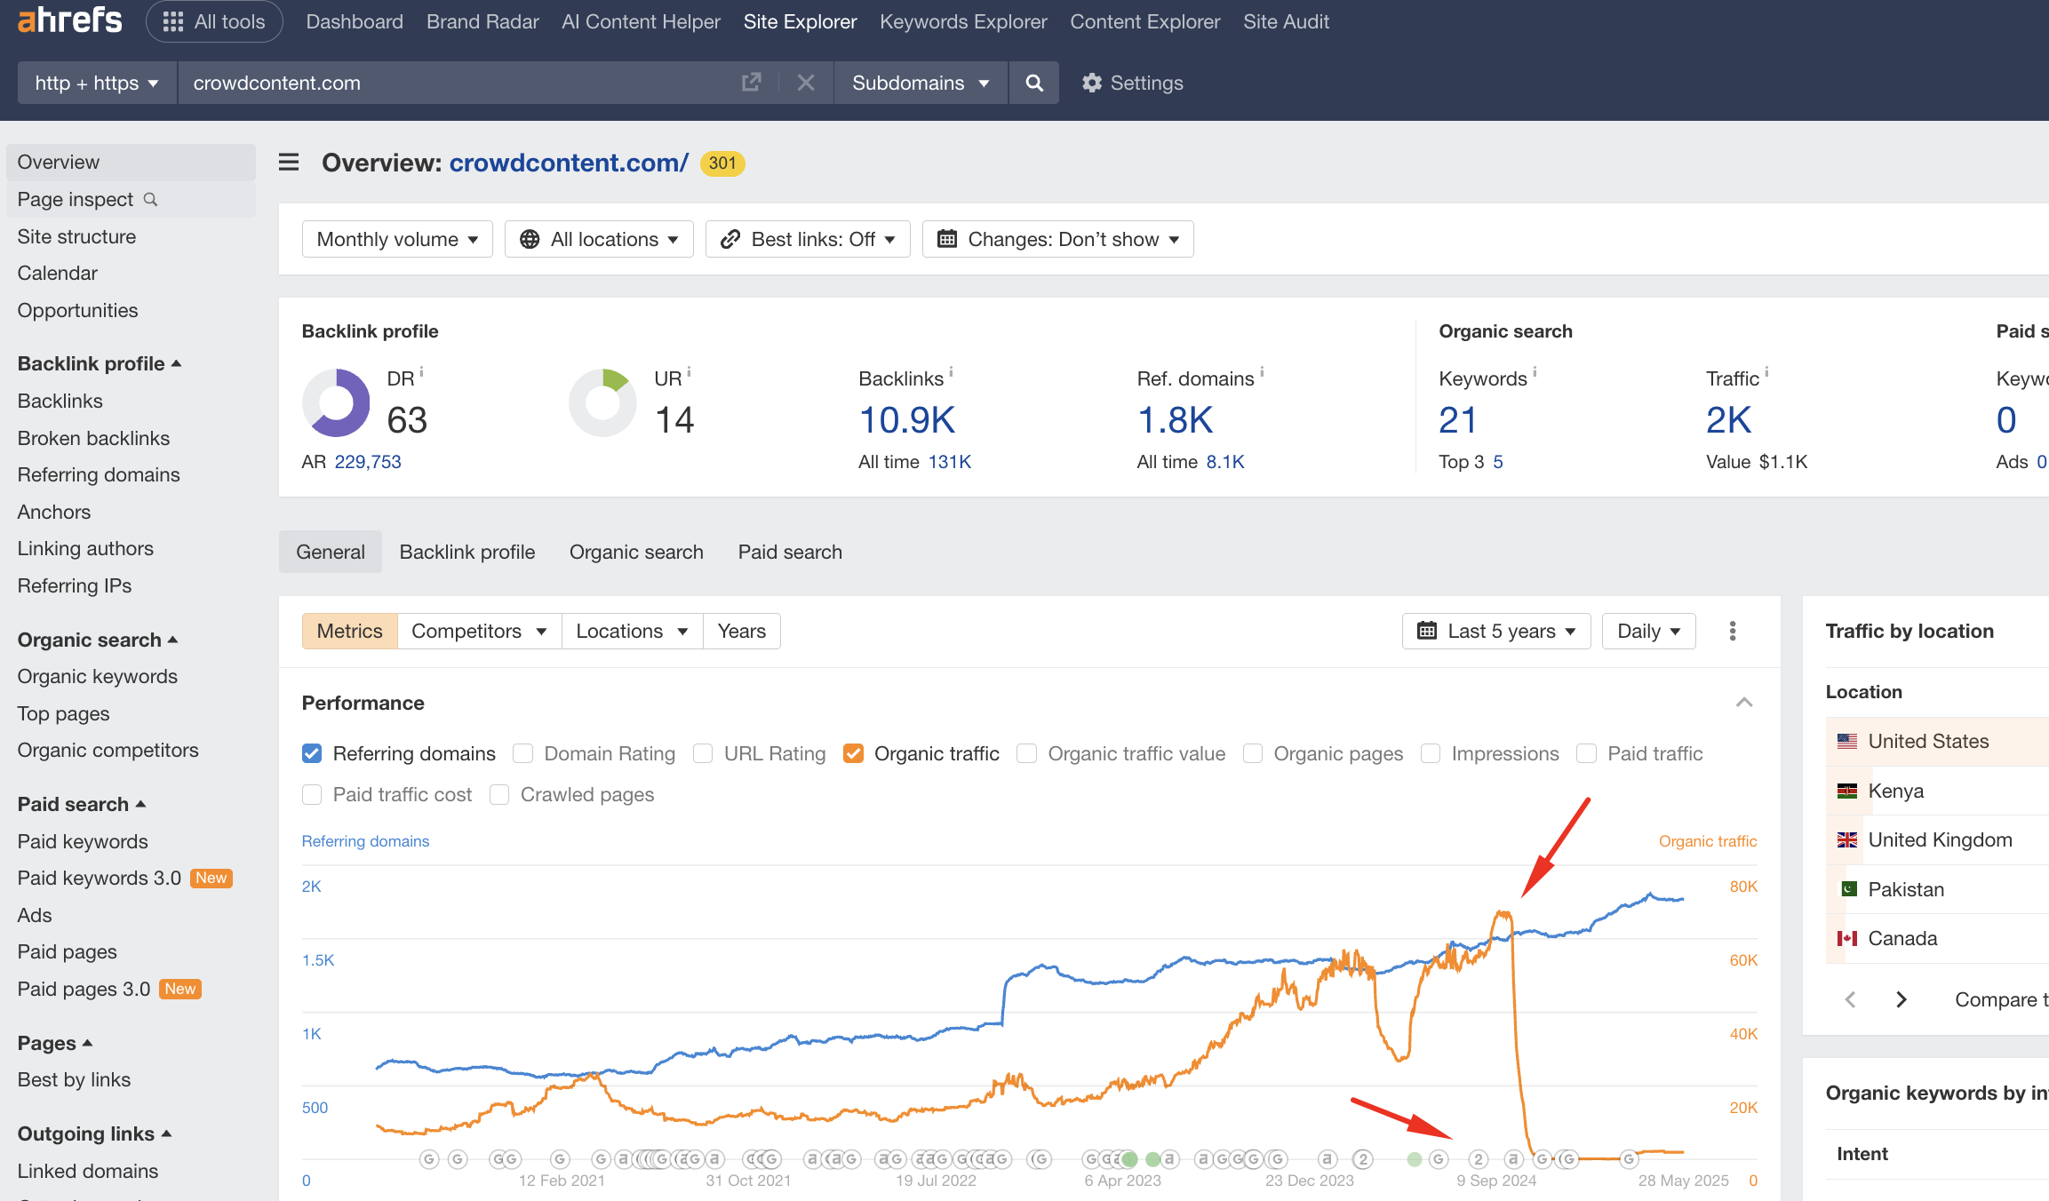Uncheck Referring domains checkbox
Viewport: 2049px width, 1201px height.
click(x=312, y=753)
